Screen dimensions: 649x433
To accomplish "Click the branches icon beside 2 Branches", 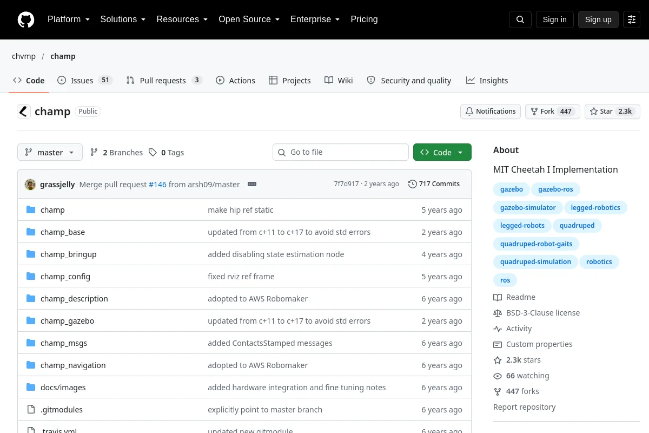I will pos(94,153).
